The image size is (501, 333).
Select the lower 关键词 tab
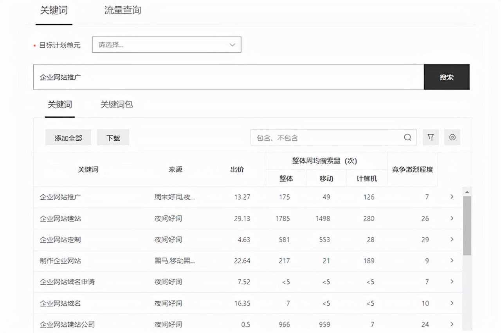(59, 104)
